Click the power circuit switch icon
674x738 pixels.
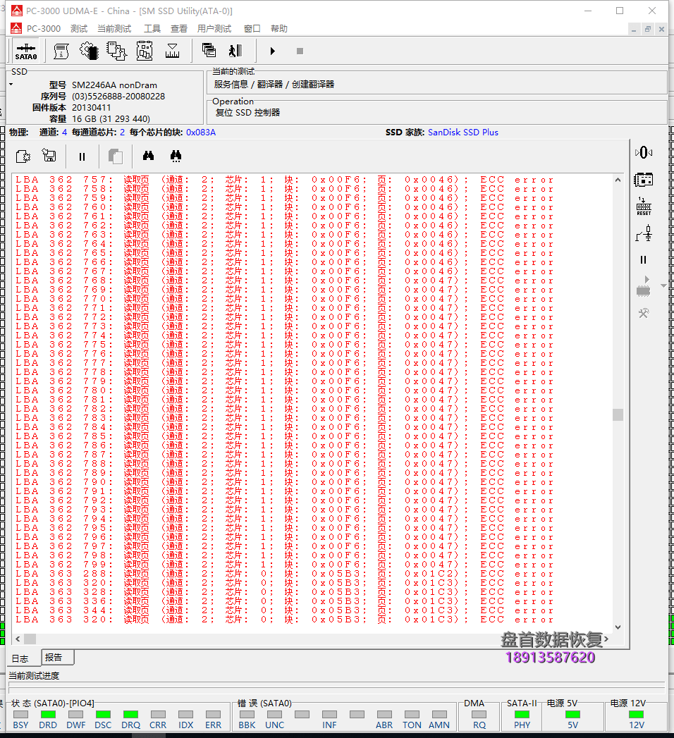pos(644,233)
